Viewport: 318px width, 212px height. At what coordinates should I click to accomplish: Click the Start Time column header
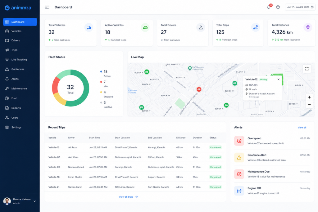tap(94, 138)
